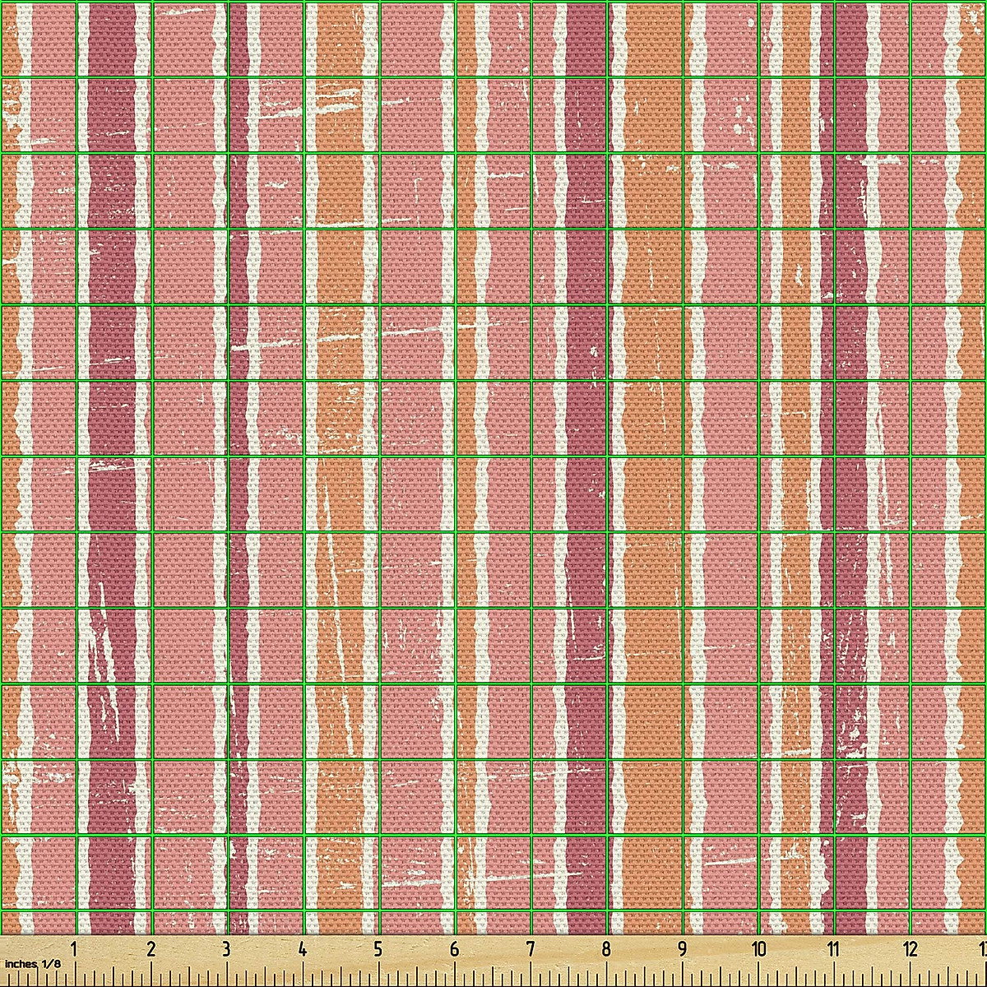Select the top-left green grid cell
Viewport: 987px width, 987px height.
pyautogui.click(x=37, y=37)
